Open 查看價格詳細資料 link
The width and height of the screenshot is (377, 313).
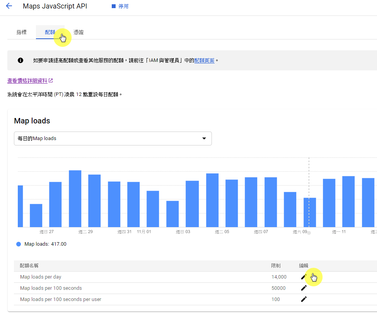pos(27,80)
